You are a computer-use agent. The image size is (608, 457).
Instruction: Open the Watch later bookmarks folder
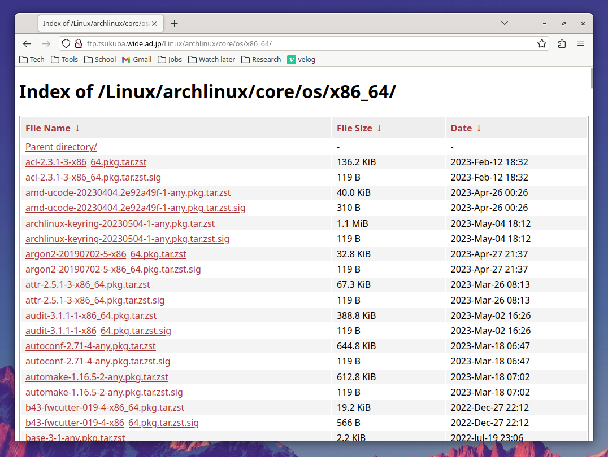click(x=212, y=60)
